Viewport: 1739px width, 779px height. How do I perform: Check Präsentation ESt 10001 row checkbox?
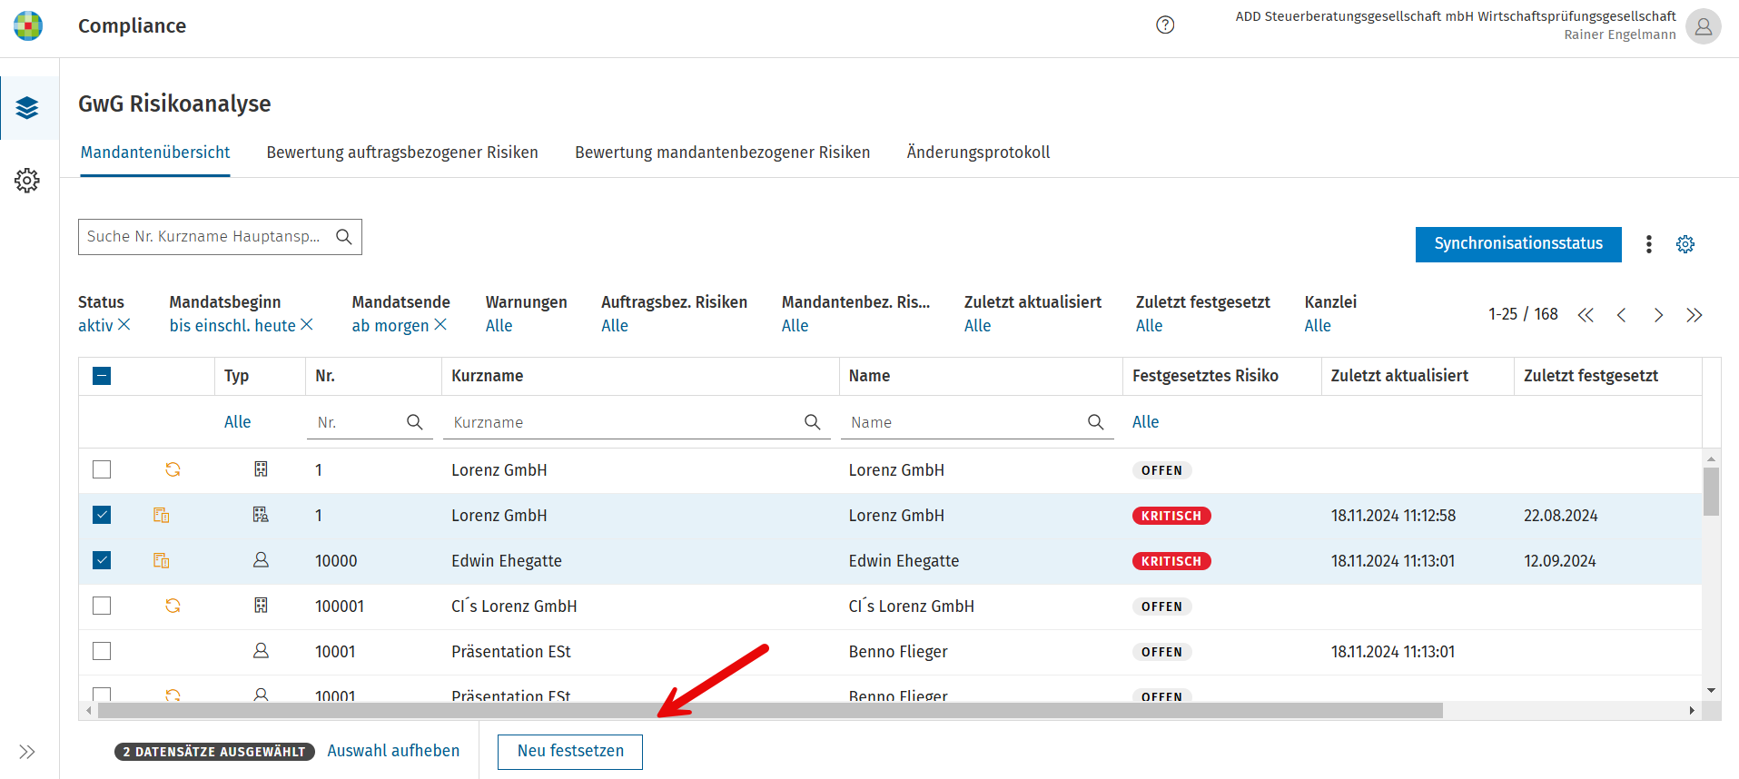click(102, 651)
